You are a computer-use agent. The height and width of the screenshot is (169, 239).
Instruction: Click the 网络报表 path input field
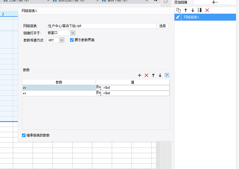[x=102, y=26]
